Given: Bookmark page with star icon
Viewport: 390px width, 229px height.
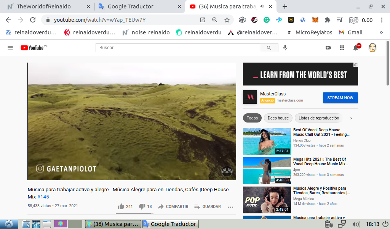Looking at the screenshot, I should [x=227, y=20].
